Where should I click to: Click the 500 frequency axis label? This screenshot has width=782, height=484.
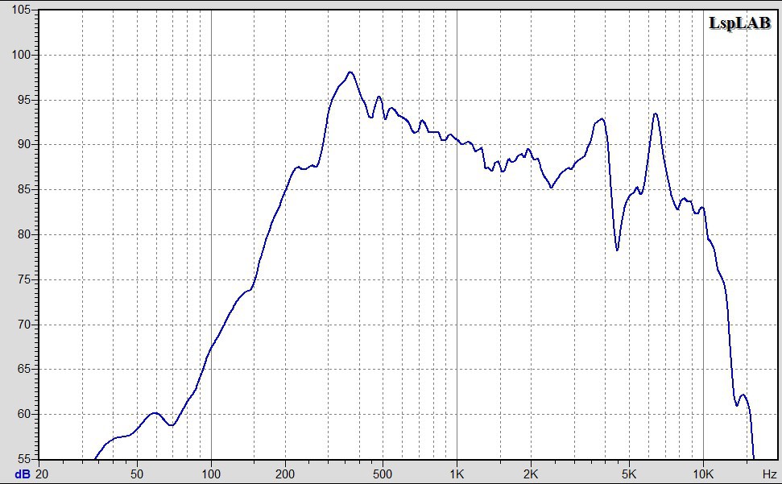click(x=383, y=474)
